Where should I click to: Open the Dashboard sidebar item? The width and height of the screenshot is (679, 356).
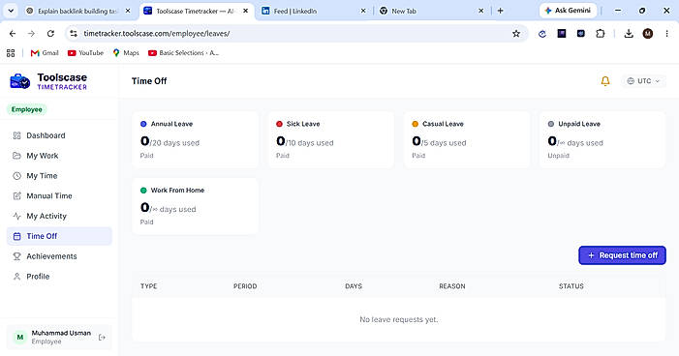59,135
